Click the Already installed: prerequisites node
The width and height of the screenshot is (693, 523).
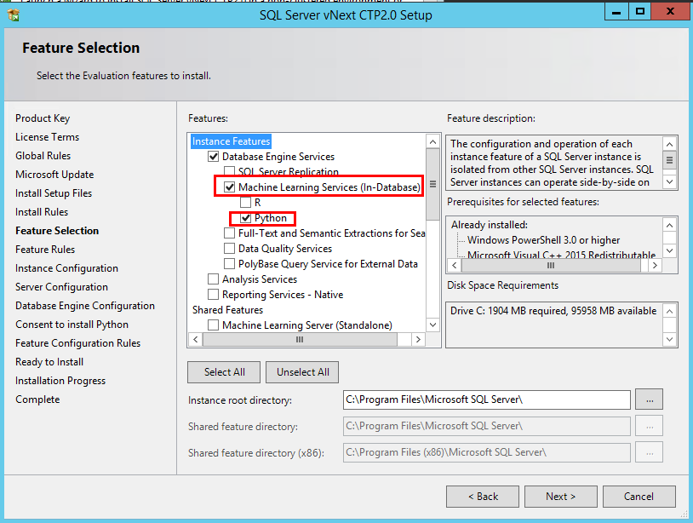pyautogui.click(x=490, y=225)
